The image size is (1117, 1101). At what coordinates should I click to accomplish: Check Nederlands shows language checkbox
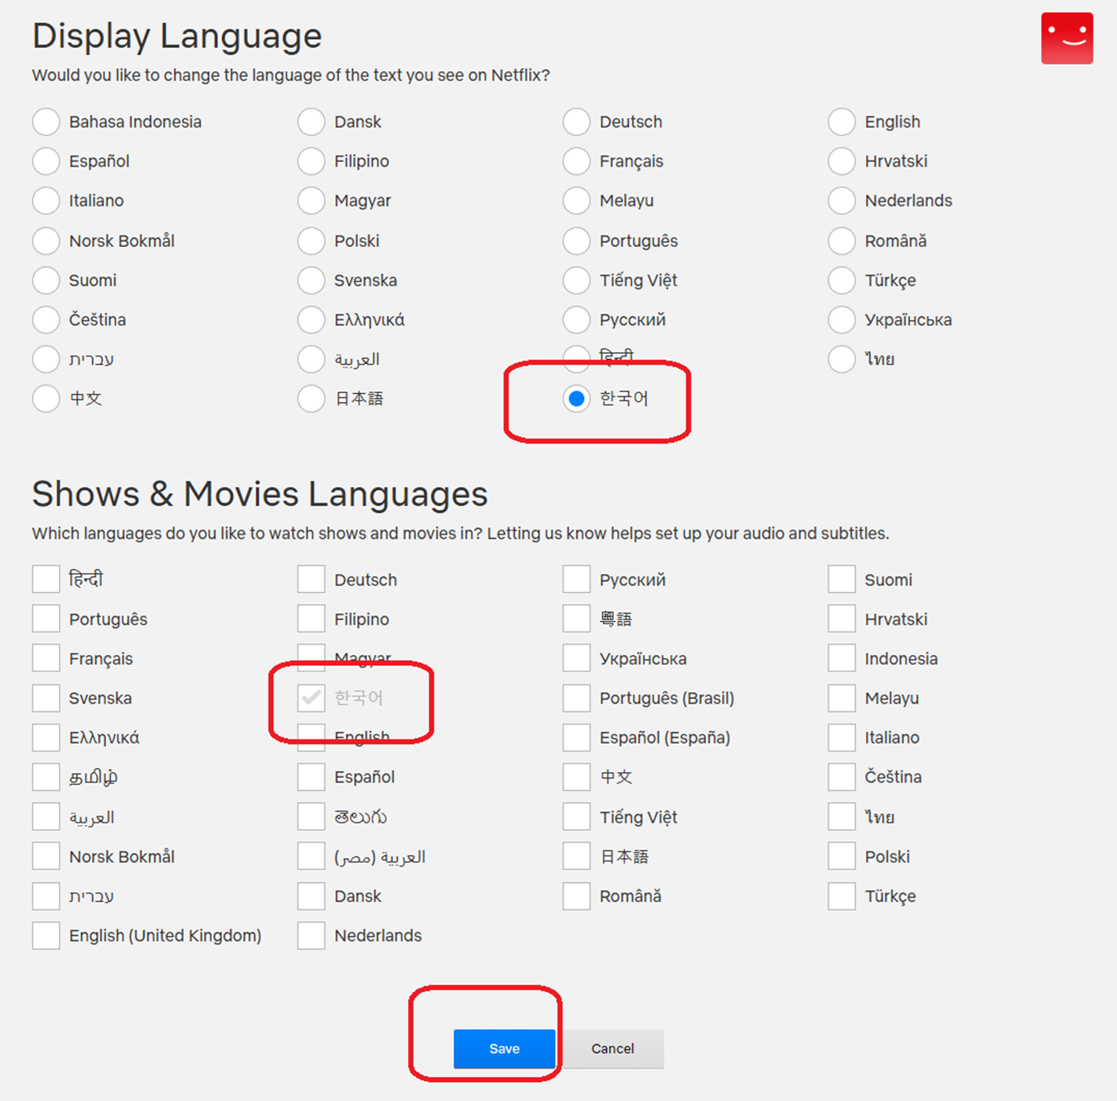click(311, 935)
